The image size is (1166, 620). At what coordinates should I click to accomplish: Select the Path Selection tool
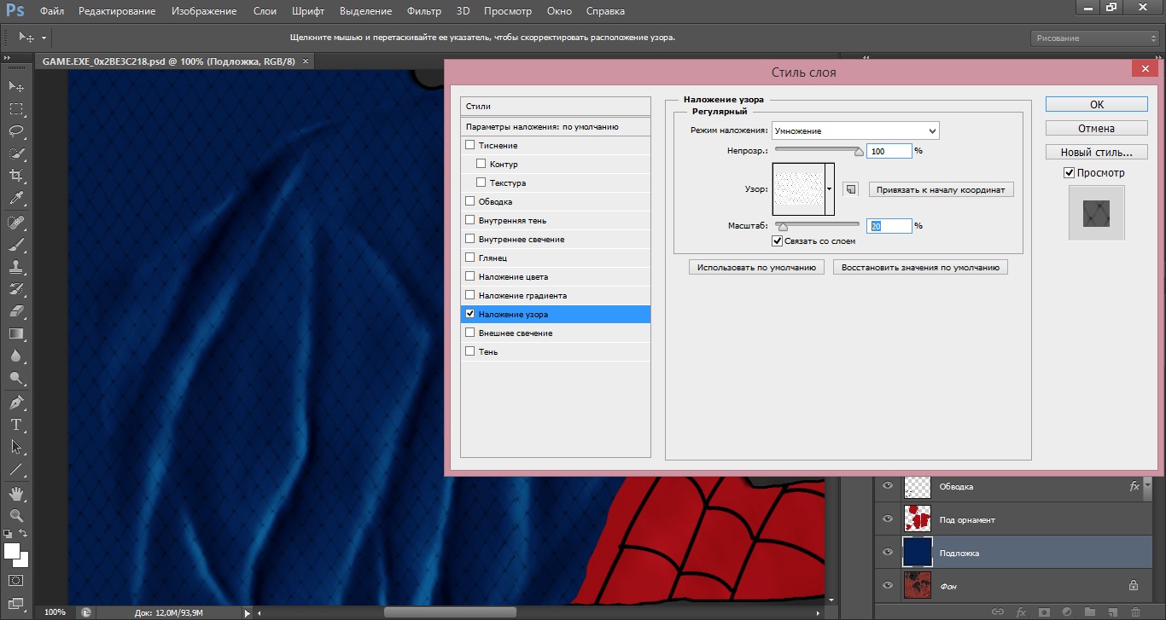16,446
